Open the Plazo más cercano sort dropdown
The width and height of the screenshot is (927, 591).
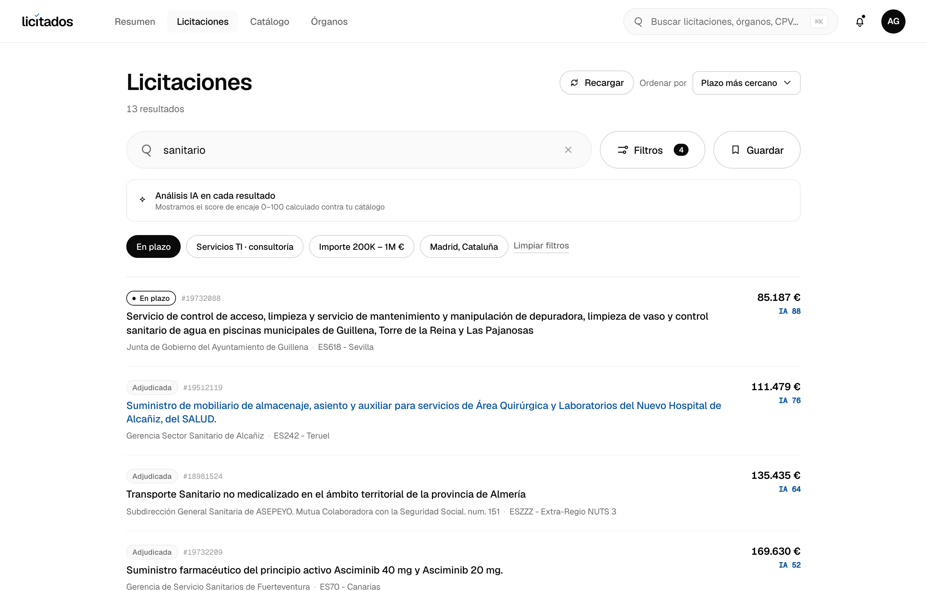pyautogui.click(x=746, y=83)
